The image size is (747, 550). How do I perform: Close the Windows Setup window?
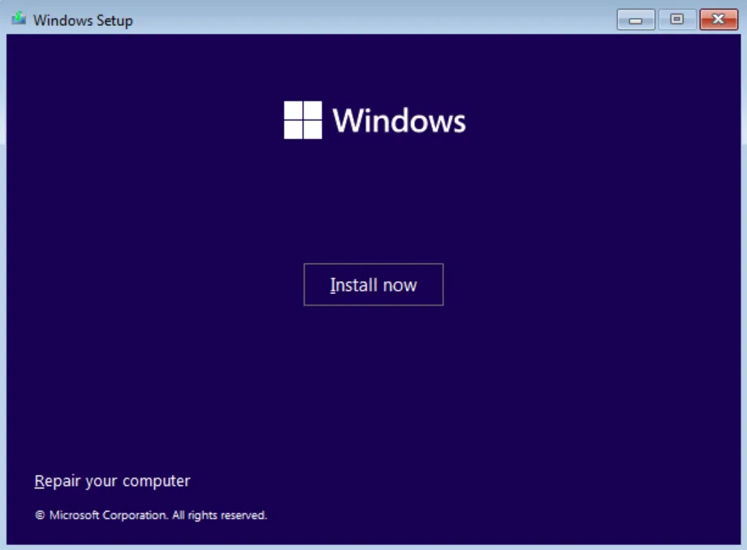tap(719, 19)
